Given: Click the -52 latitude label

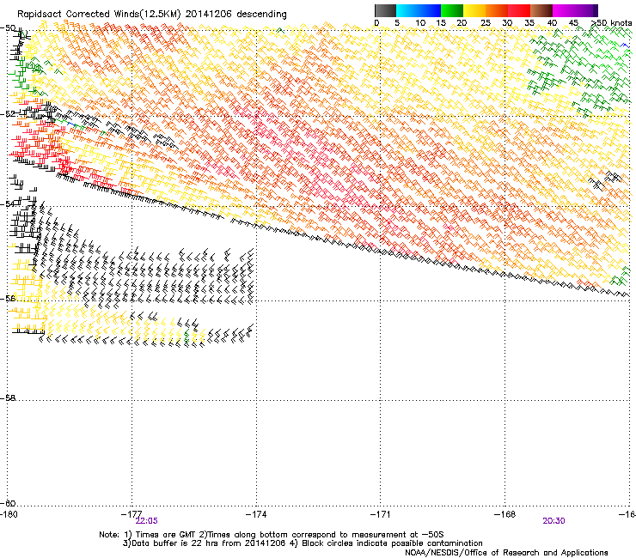Looking at the screenshot, I should click(8, 114).
